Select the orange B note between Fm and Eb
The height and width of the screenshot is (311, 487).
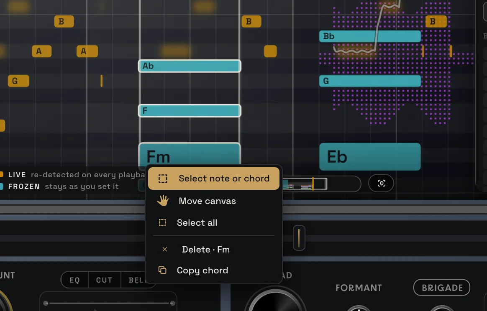251,21
